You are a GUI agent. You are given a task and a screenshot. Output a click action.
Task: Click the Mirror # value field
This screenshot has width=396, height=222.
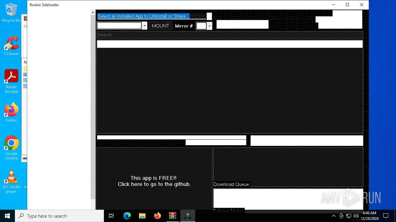(x=201, y=26)
